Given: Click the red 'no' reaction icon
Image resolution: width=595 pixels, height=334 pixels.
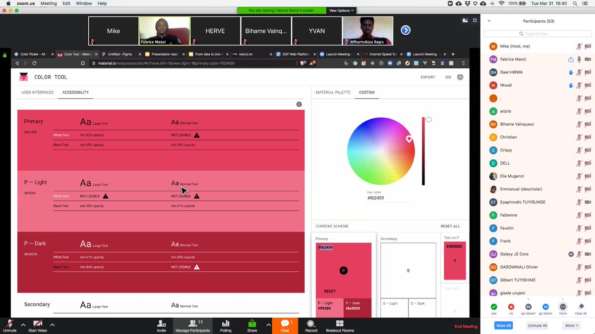Looking at the screenshot, I should pyautogui.click(x=511, y=307).
